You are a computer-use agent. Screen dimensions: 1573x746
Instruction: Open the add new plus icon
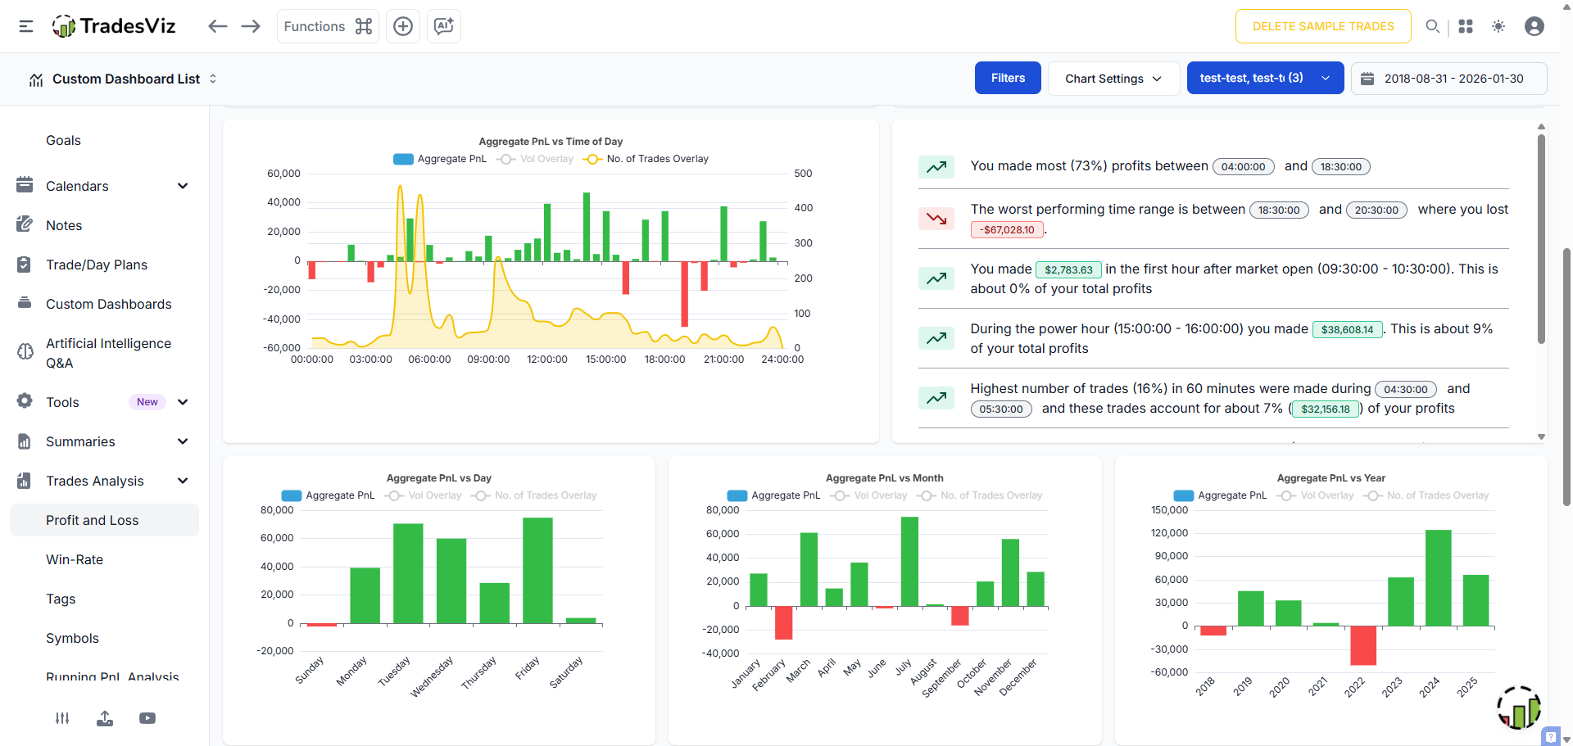pyautogui.click(x=403, y=26)
